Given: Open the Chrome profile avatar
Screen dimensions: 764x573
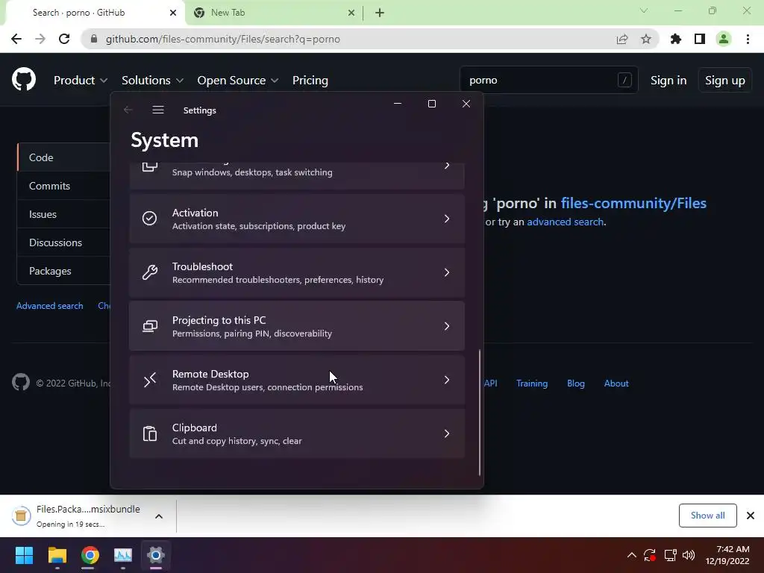Looking at the screenshot, I should tap(724, 39).
